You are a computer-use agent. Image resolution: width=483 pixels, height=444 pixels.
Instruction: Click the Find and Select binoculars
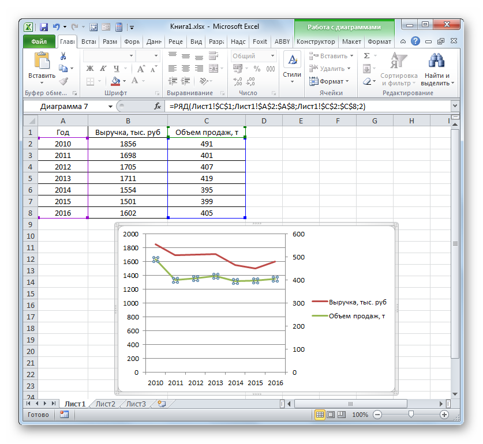[437, 61]
